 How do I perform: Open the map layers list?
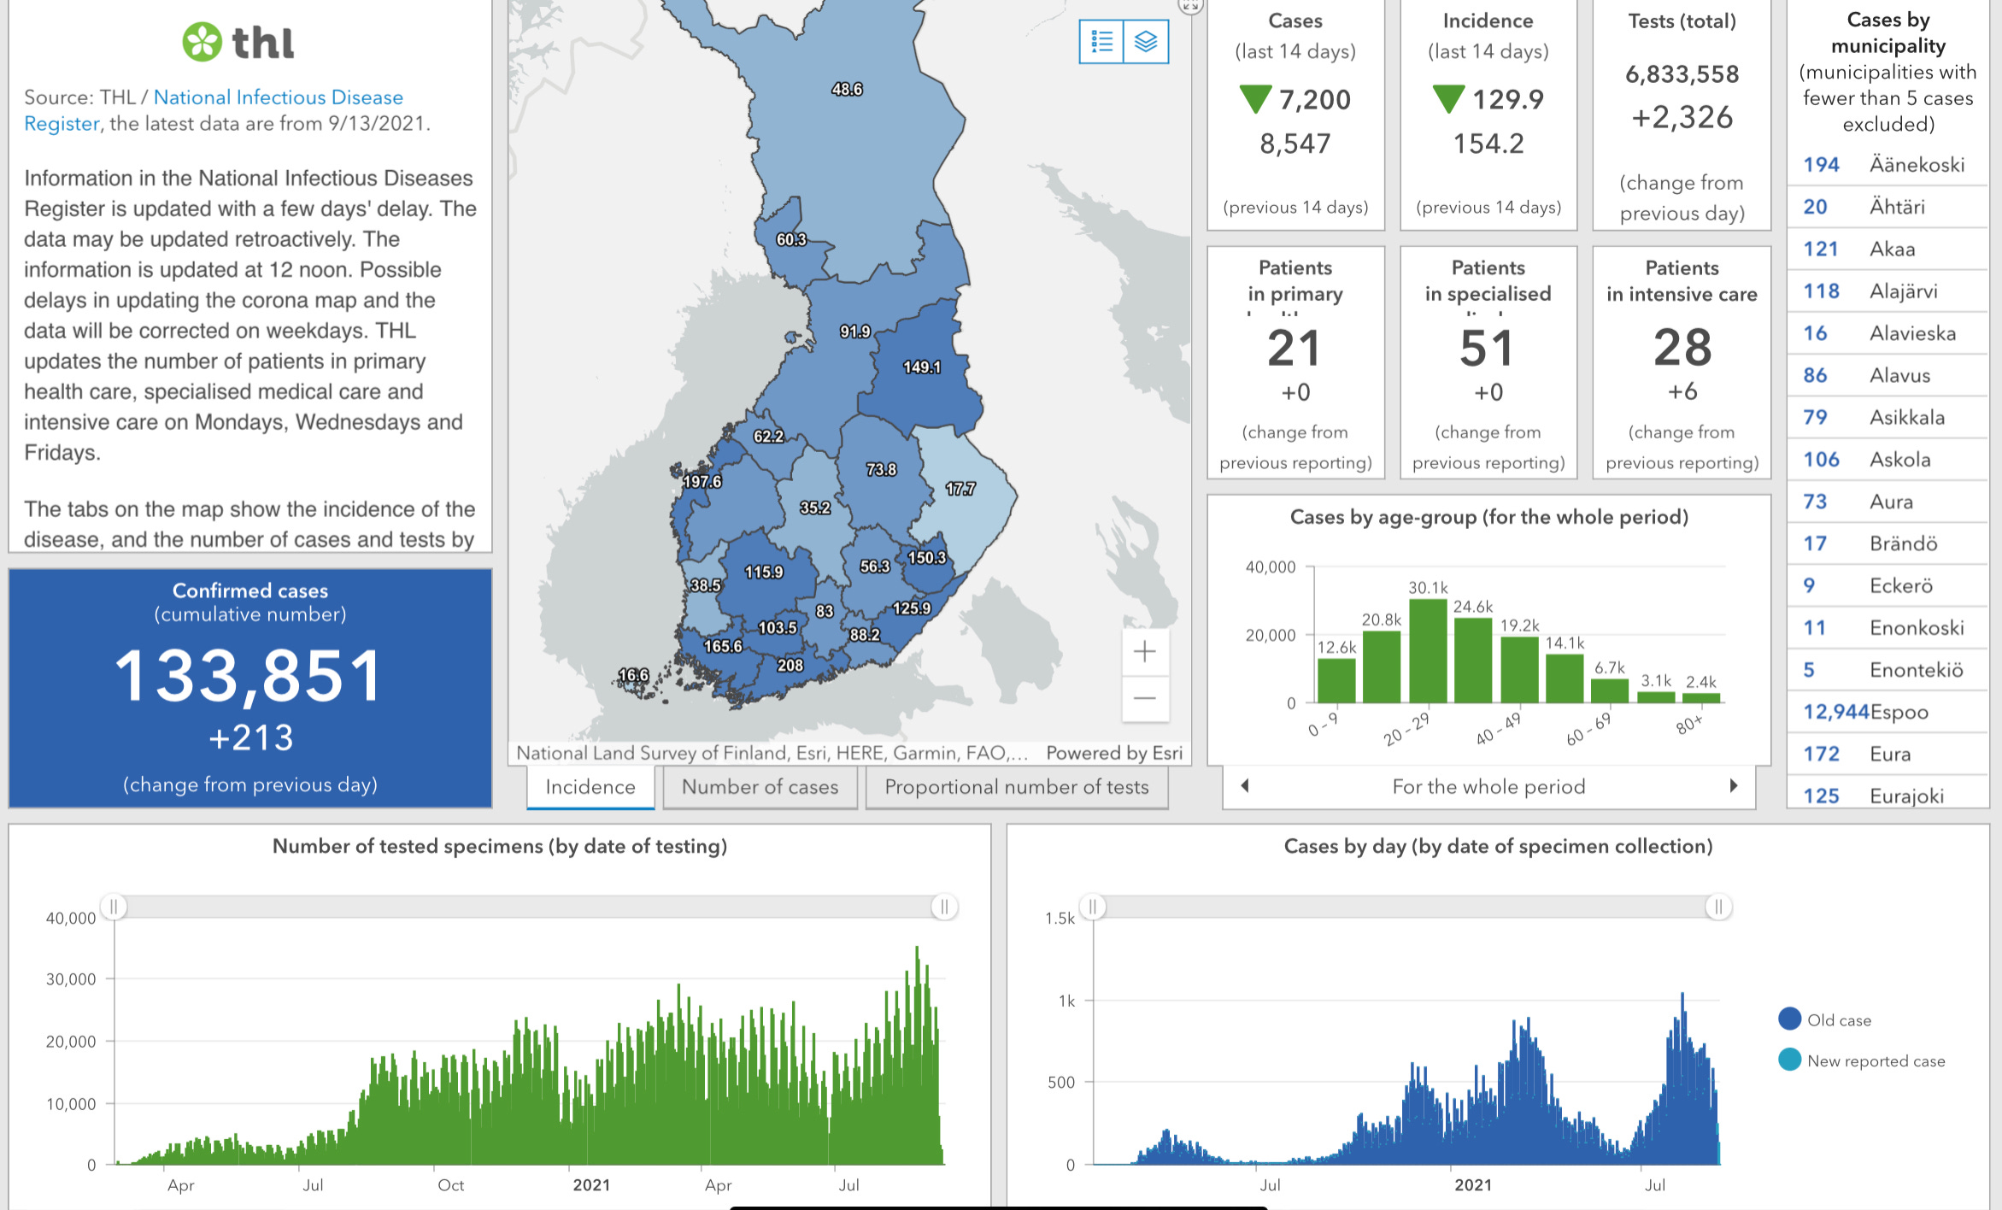[1146, 41]
